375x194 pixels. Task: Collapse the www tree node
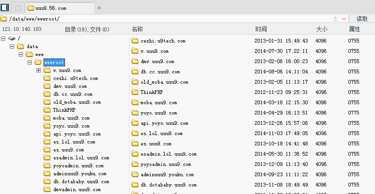coord(21,55)
